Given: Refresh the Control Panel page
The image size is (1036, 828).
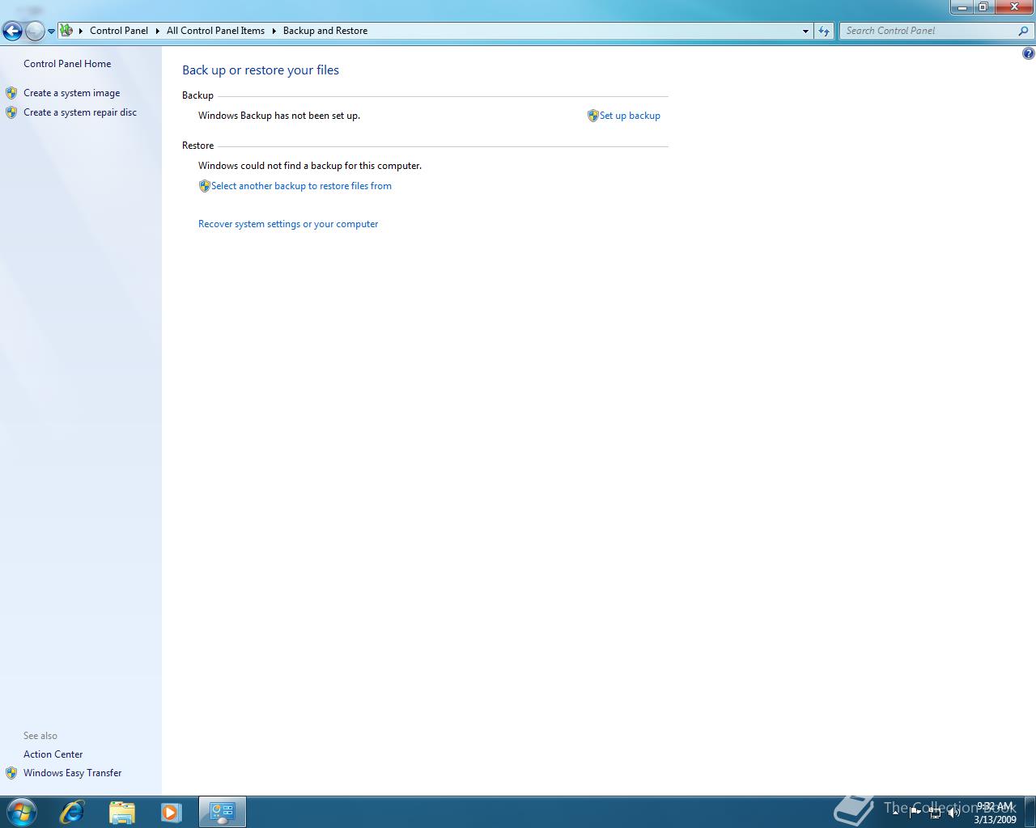Looking at the screenshot, I should [824, 31].
